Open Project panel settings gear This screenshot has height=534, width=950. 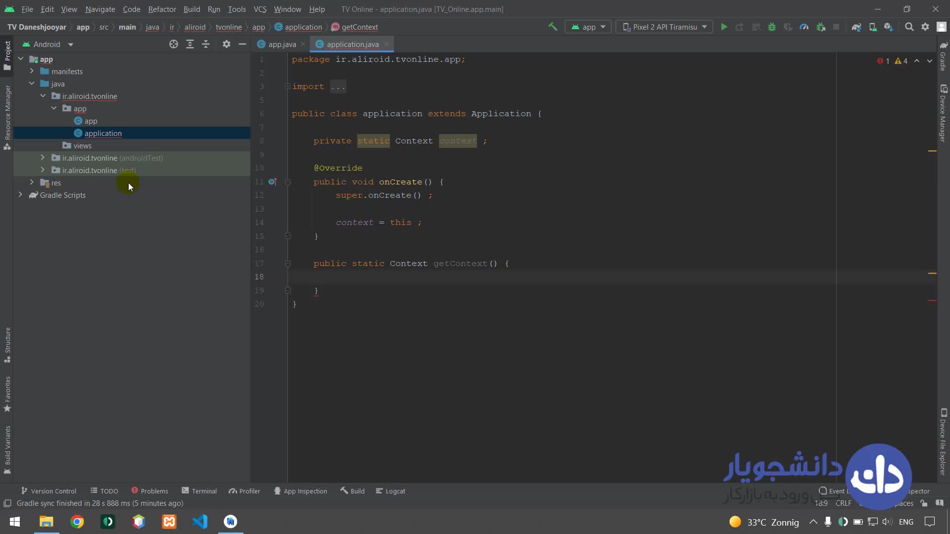click(227, 44)
